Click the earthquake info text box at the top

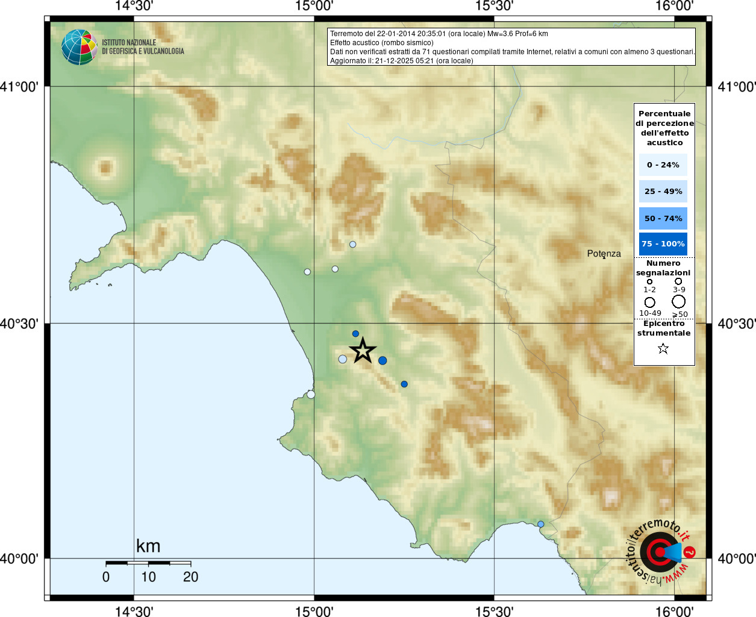pos(511,47)
